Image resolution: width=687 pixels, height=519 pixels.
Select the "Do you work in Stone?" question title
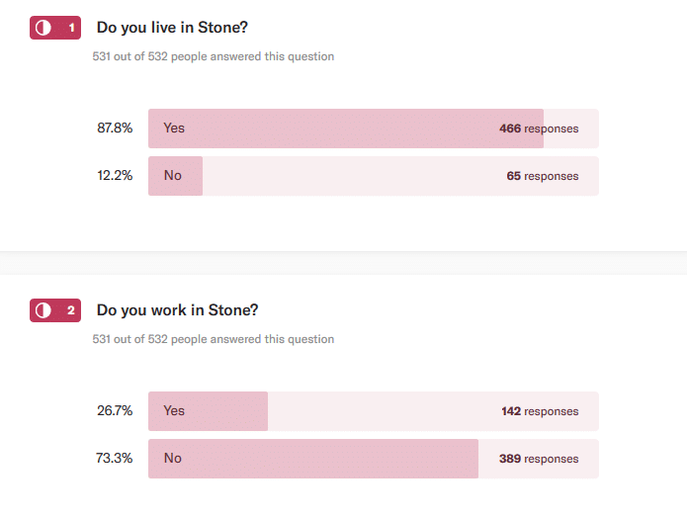[x=177, y=310]
